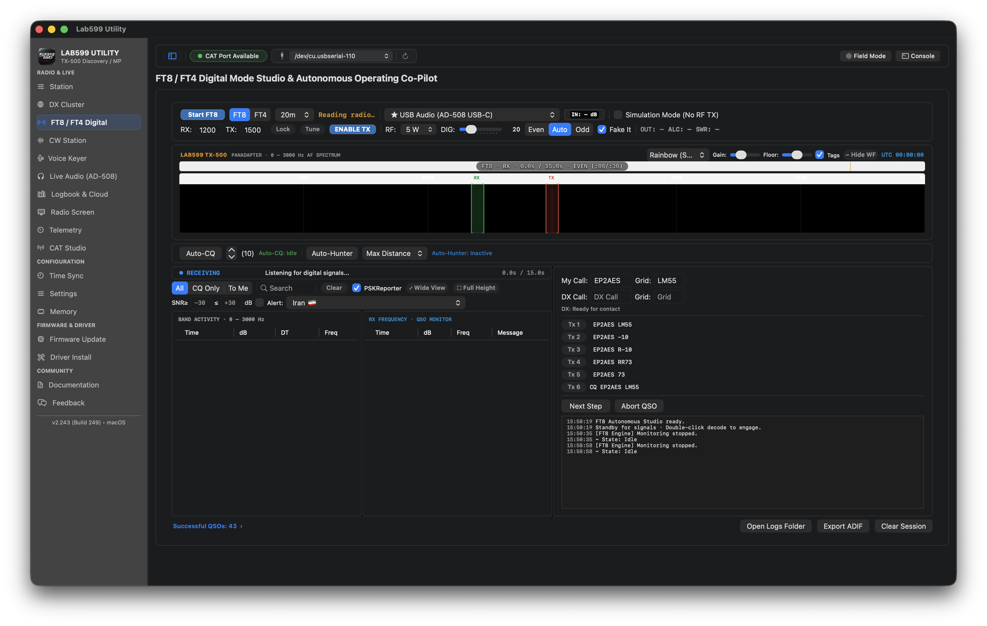Screen dimensions: 987x626
Task: Adjust the waterfall Floor slider
Action: click(797, 155)
